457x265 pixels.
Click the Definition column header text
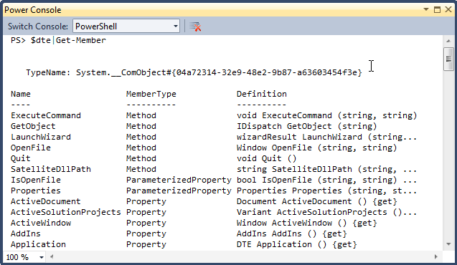[x=261, y=94]
